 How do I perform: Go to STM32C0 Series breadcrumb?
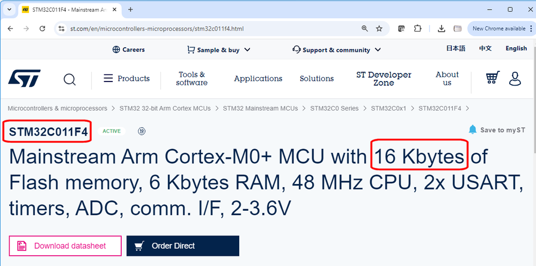(x=334, y=108)
